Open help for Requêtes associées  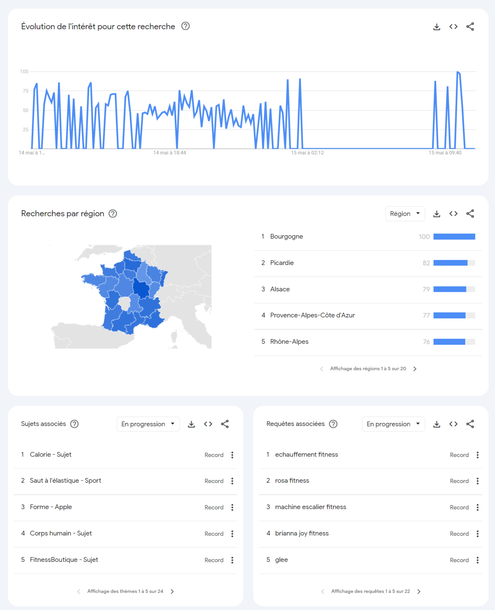333,424
